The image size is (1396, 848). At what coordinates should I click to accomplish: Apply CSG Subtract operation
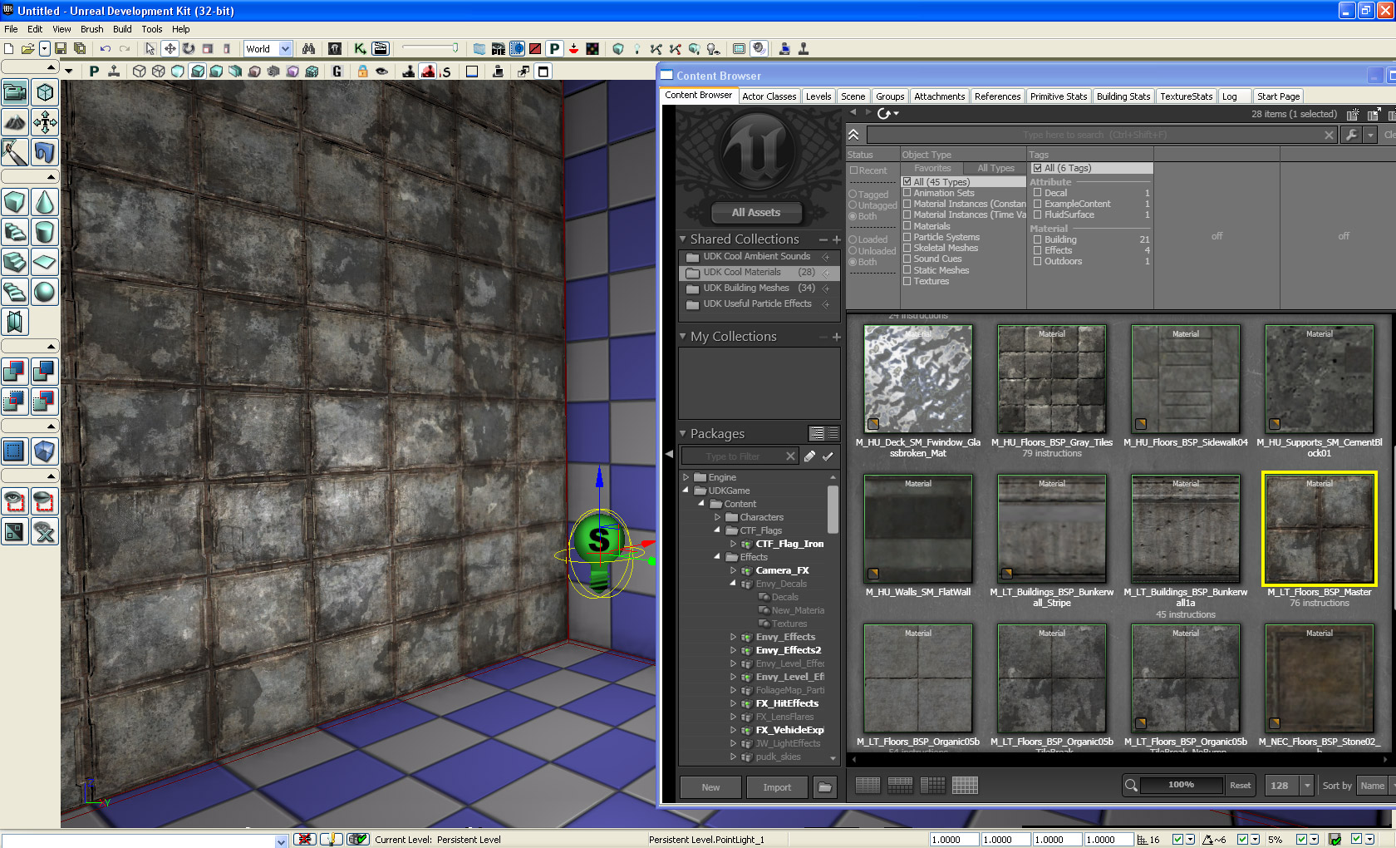(45, 372)
